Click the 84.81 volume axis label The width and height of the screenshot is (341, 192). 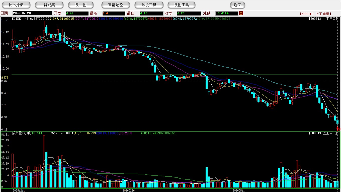[x=5, y=134]
